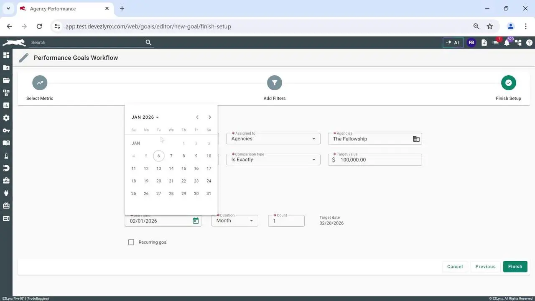Screen dimensions: 535x301
Task: Go to next month in calendar
Action: [x=210, y=117]
